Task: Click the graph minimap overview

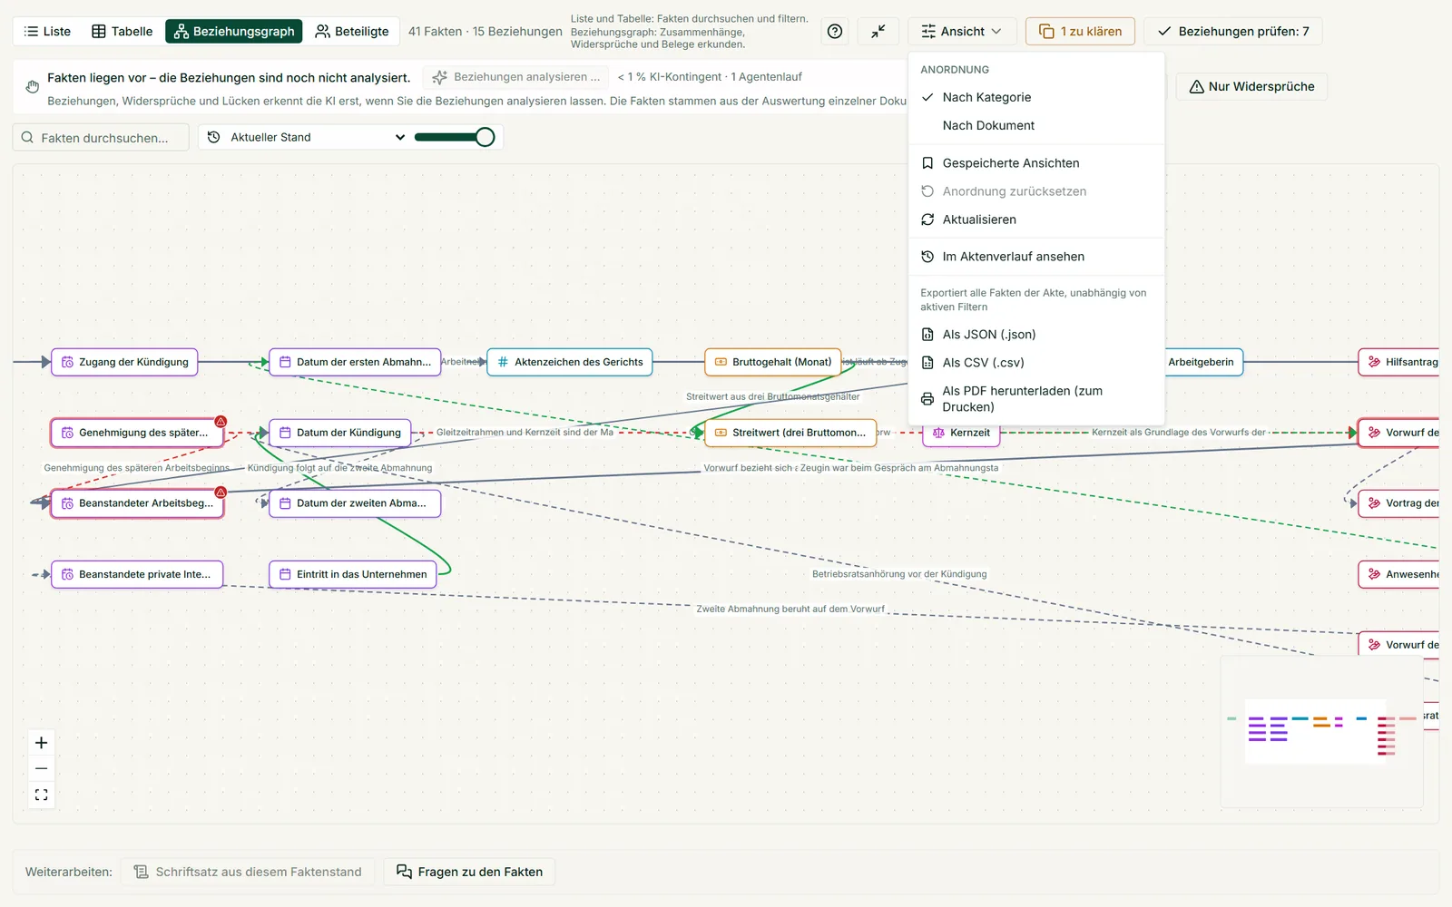Action: click(x=1321, y=731)
